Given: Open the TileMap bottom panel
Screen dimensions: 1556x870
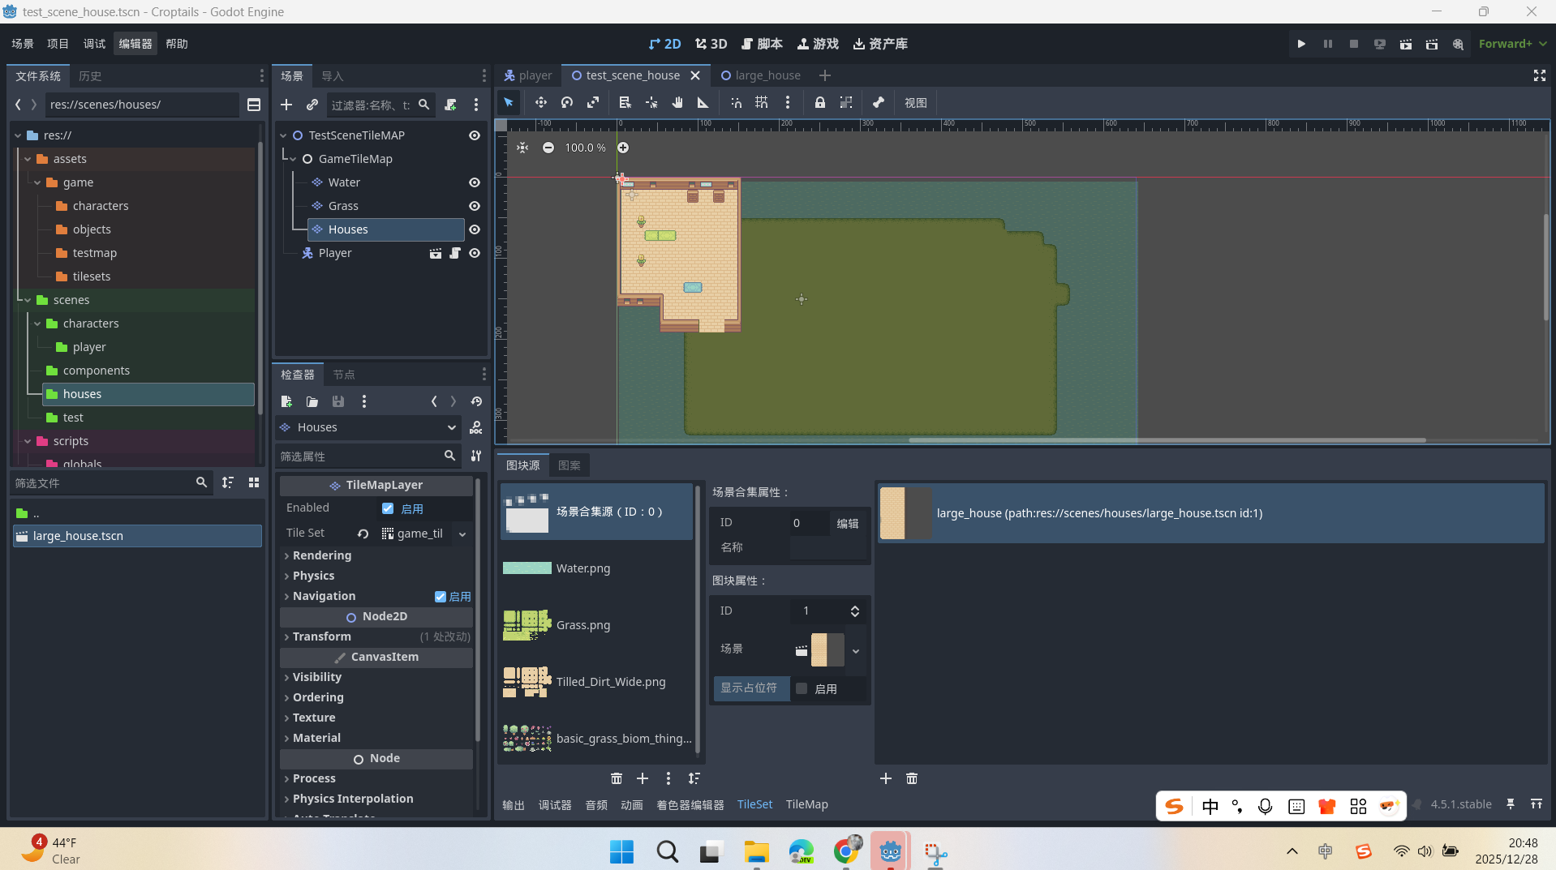Looking at the screenshot, I should tap(806, 804).
